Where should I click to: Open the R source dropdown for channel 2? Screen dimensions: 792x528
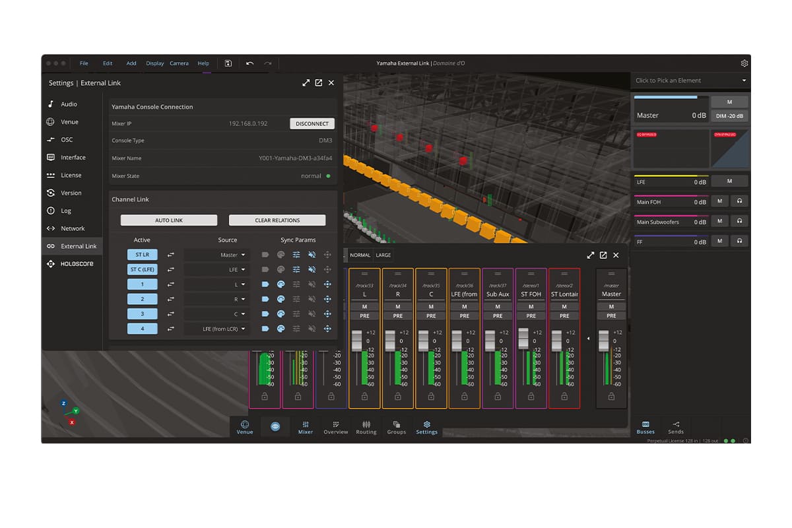pyautogui.click(x=216, y=299)
